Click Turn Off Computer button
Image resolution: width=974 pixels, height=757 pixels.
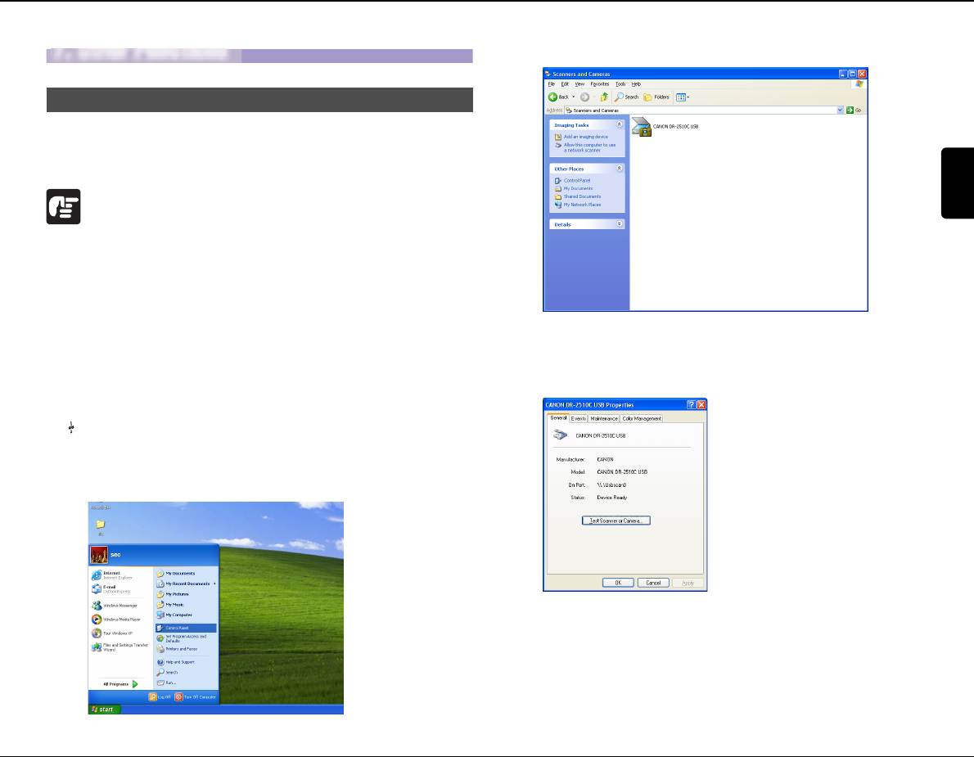click(196, 696)
